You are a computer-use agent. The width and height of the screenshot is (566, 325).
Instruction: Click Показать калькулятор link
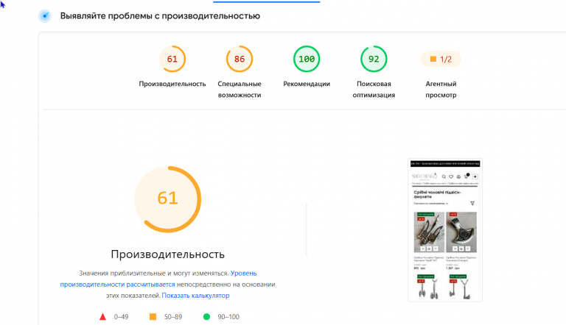click(x=195, y=296)
